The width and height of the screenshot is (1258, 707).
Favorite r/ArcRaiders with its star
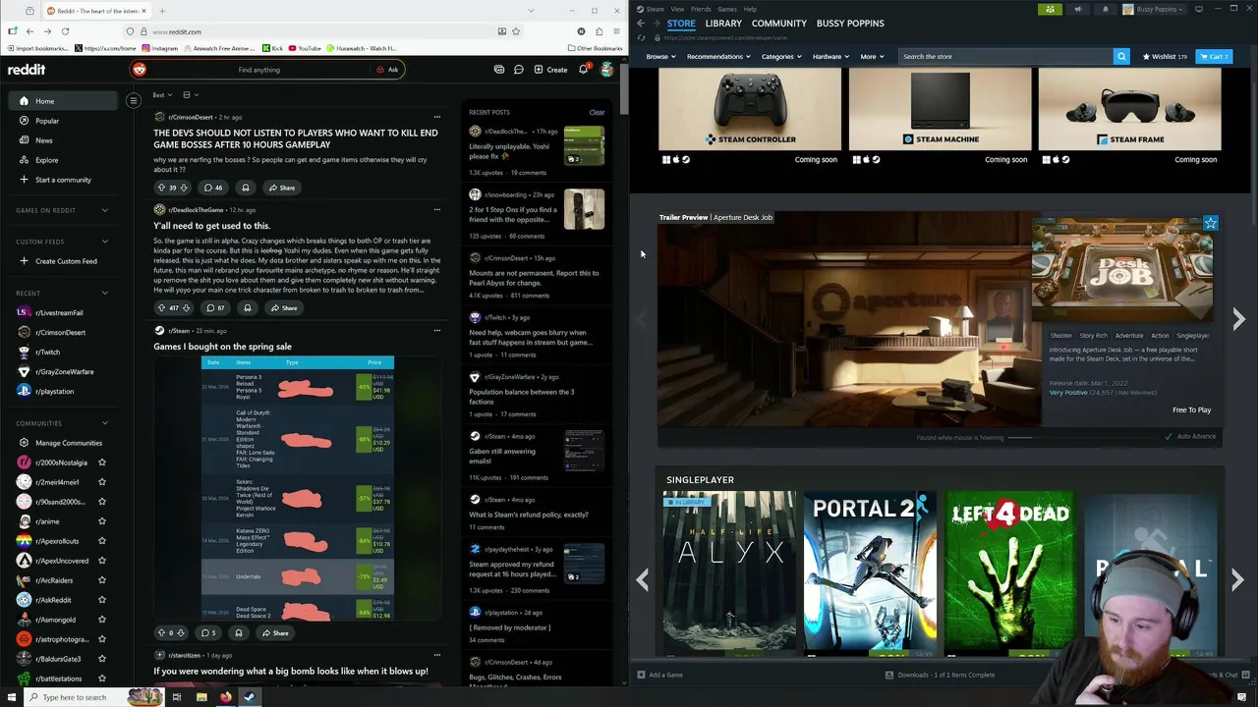pos(101,580)
